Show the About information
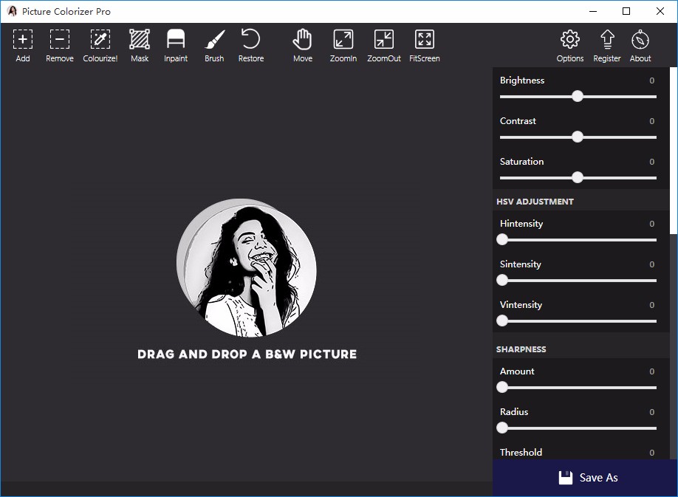 click(x=640, y=40)
